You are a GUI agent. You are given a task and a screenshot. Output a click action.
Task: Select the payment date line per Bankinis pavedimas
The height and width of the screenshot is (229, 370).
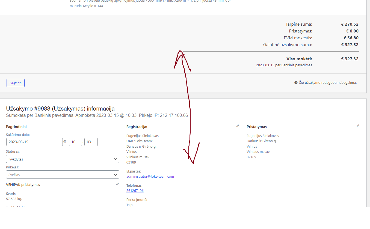pyautogui.click(x=284, y=65)
